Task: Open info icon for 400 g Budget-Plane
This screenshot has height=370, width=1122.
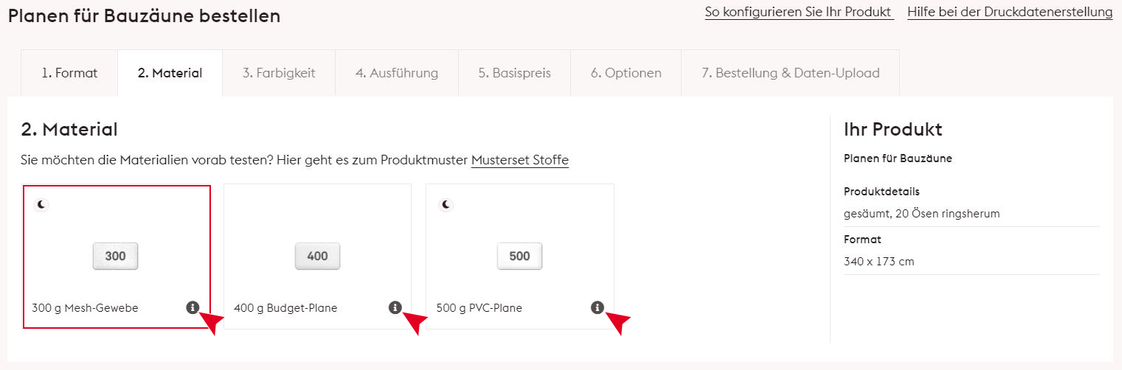Action: (x=395, y=307)
